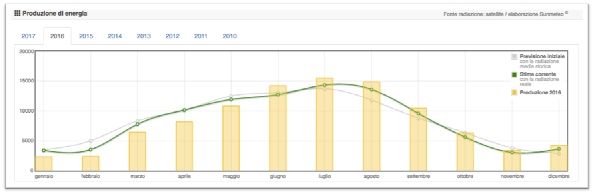
Task: Click the grid icon beside Produzione di energia
Action: tap(17, 14)
